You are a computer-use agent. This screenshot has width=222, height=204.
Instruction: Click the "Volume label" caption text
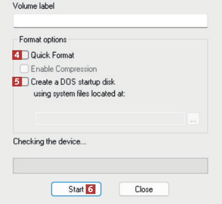[34, 6]
